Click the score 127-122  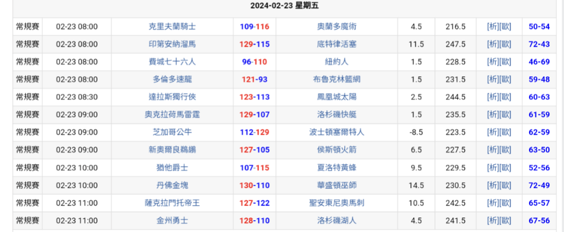tap(255, 203)
